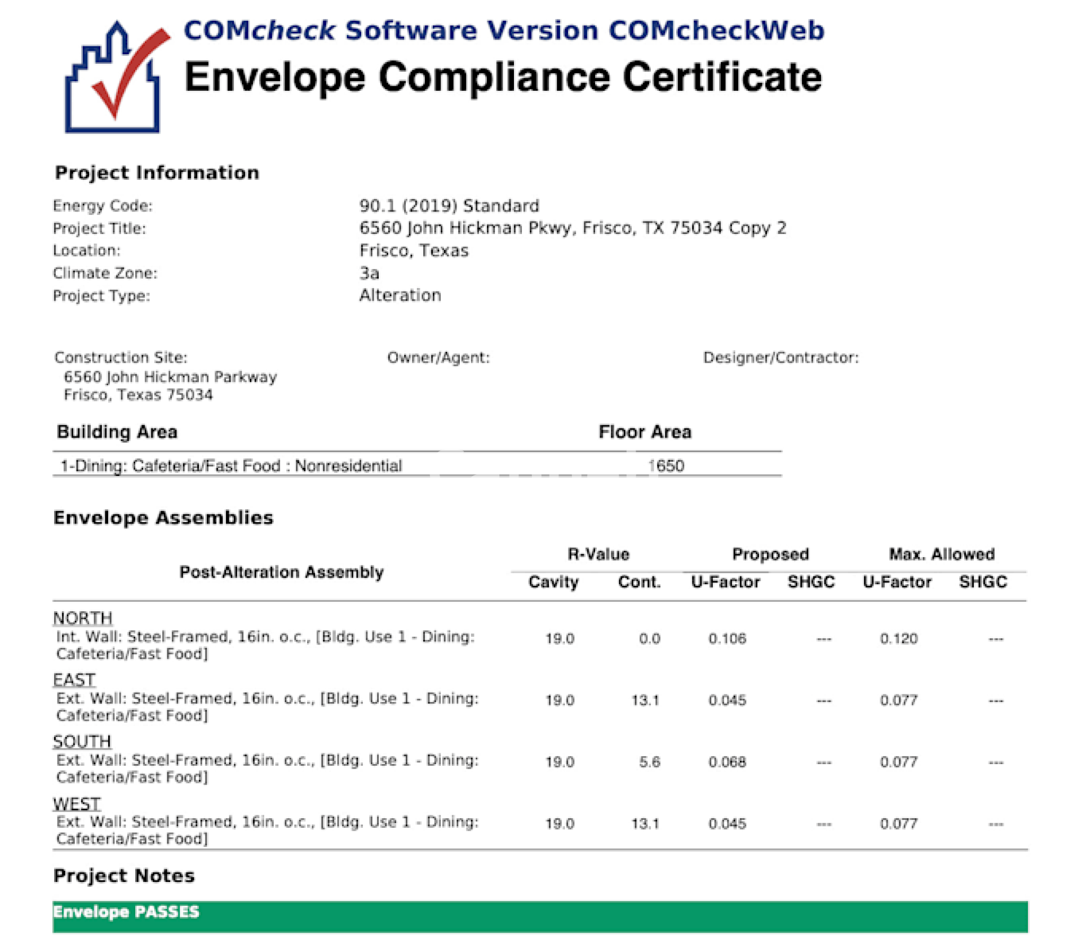Select the Project Information heading
This screenshot has width=1082, height=944.
(157, 173)
